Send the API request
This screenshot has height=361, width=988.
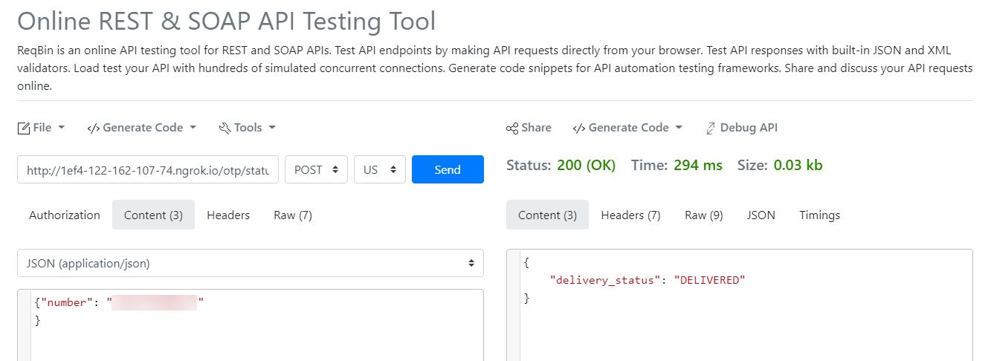(448, 169)
